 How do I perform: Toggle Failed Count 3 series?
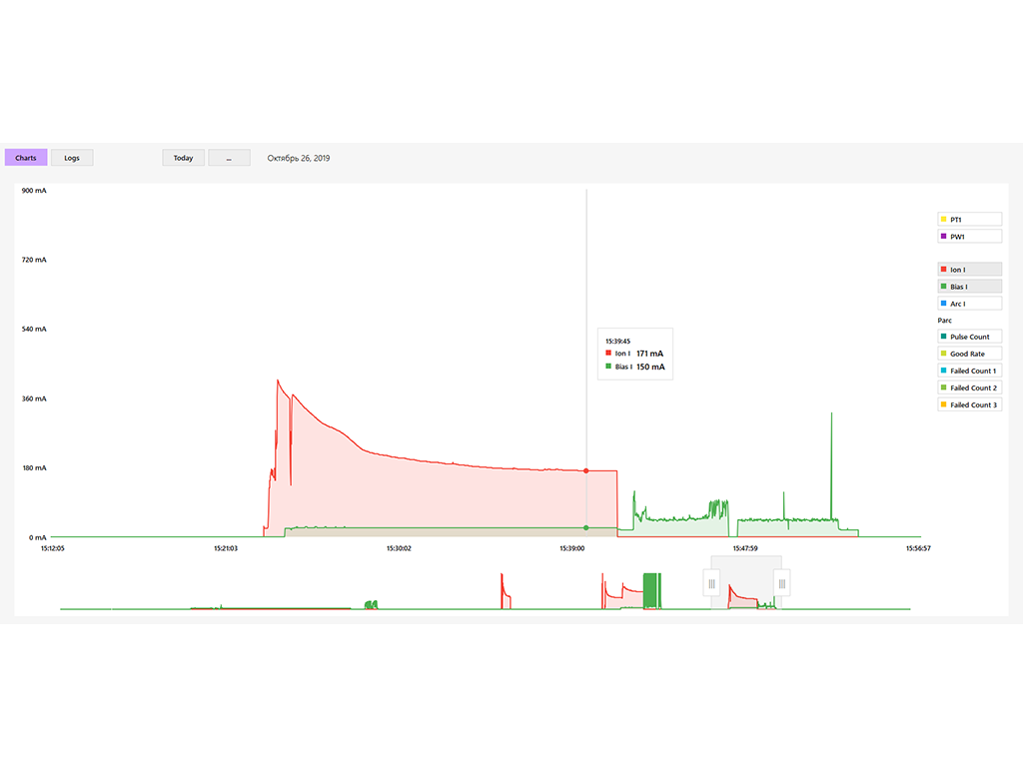(x=969, y=404)
